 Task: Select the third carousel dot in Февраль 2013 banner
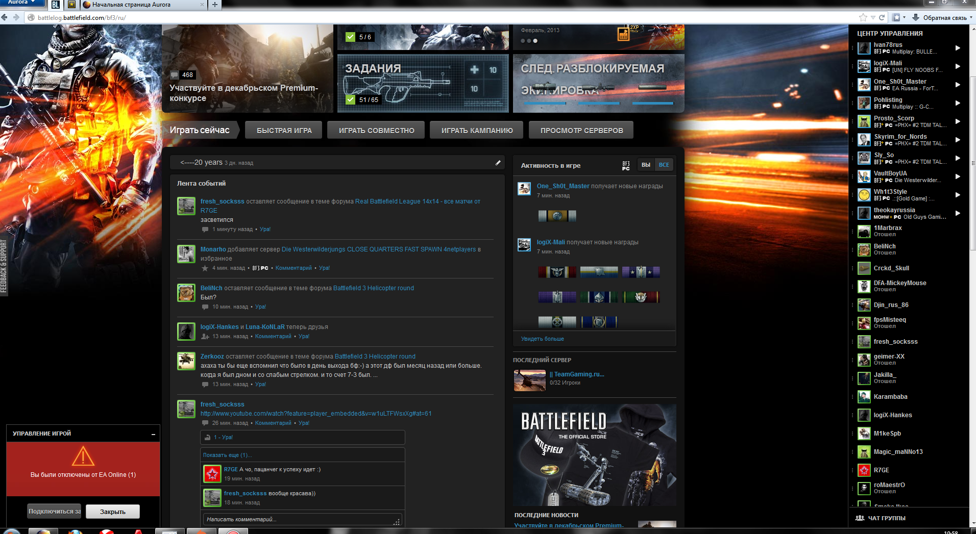pos(535,41)
